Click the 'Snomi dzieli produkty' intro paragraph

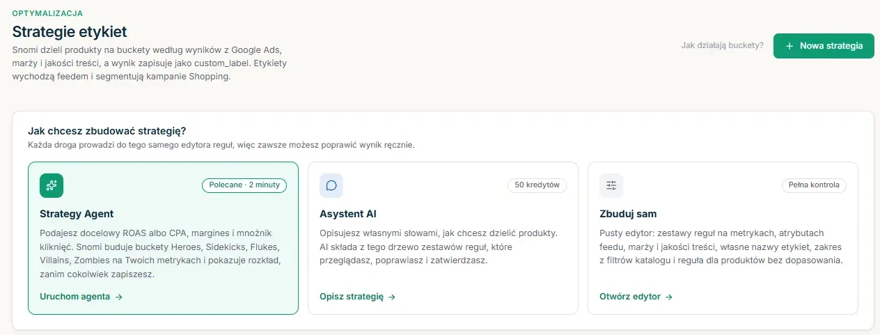coord(150,64)
